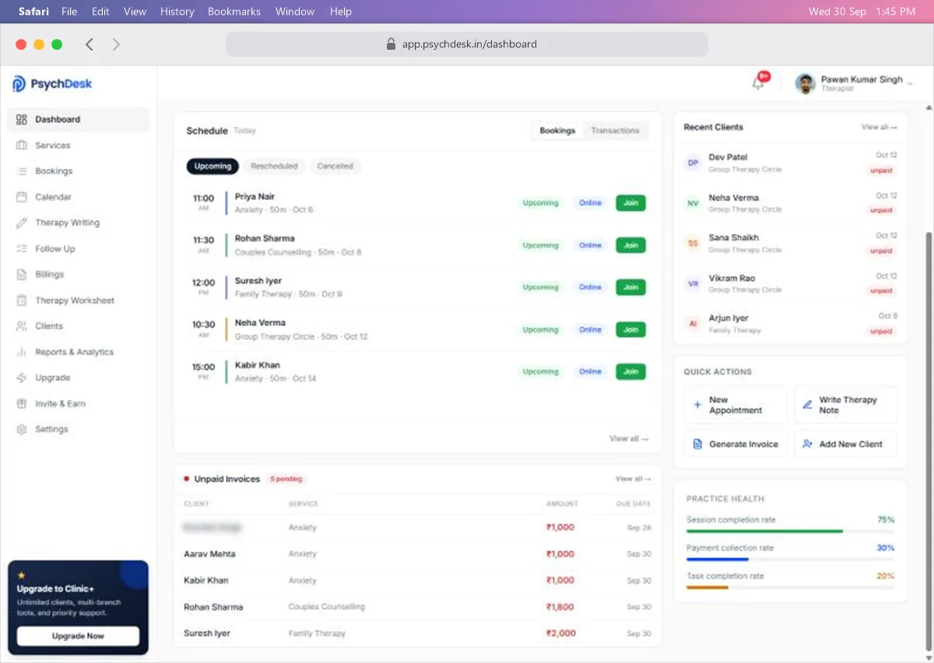Click the Safari back arrow
The width and height of the screenshot is (934, 663).
[90, 44]
